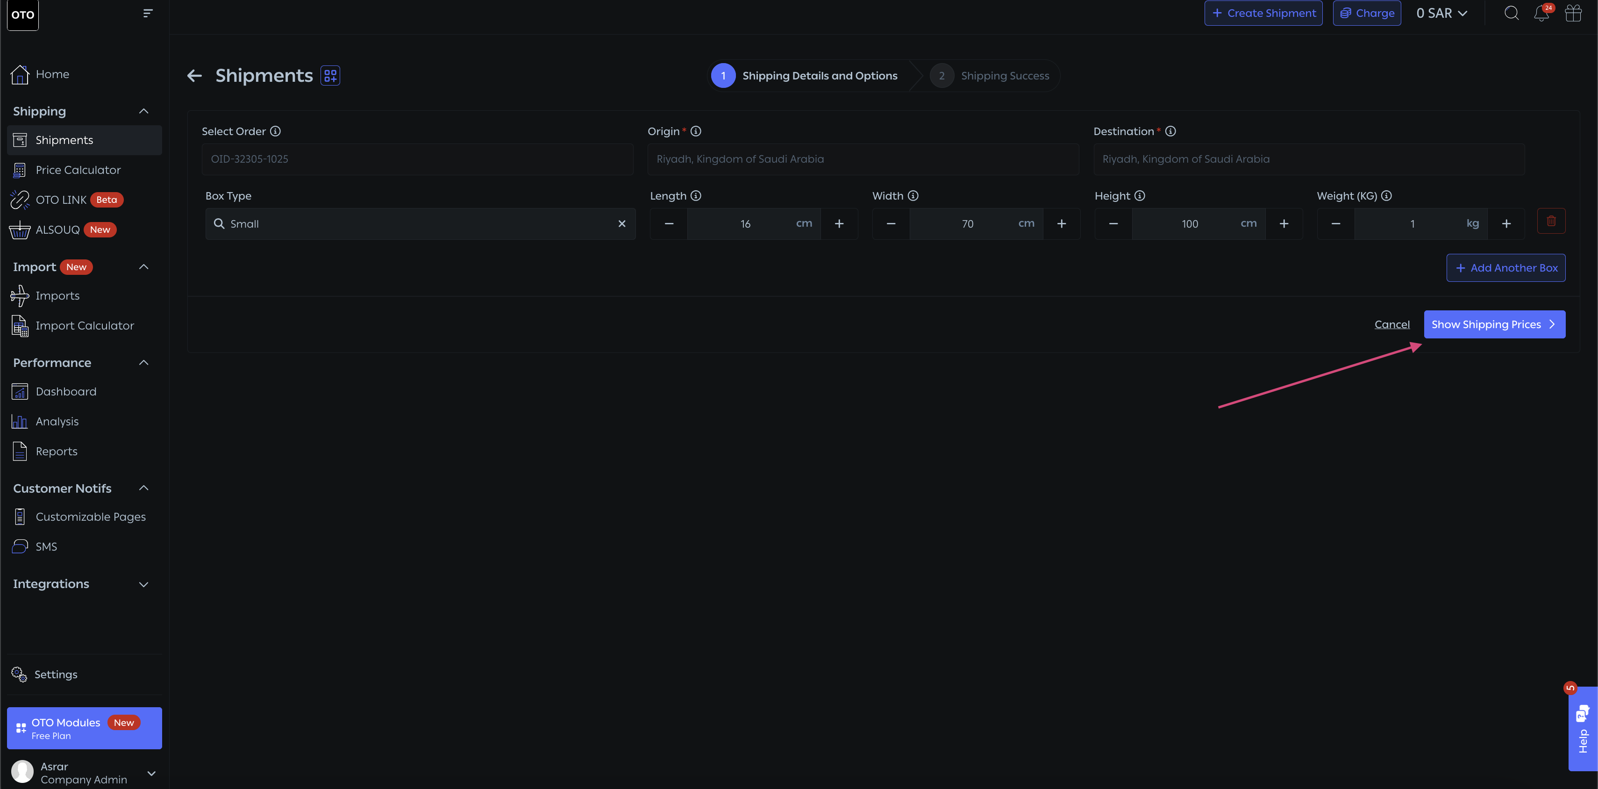
Task: Open the notifications bell icon
Action: (1541, 13)
